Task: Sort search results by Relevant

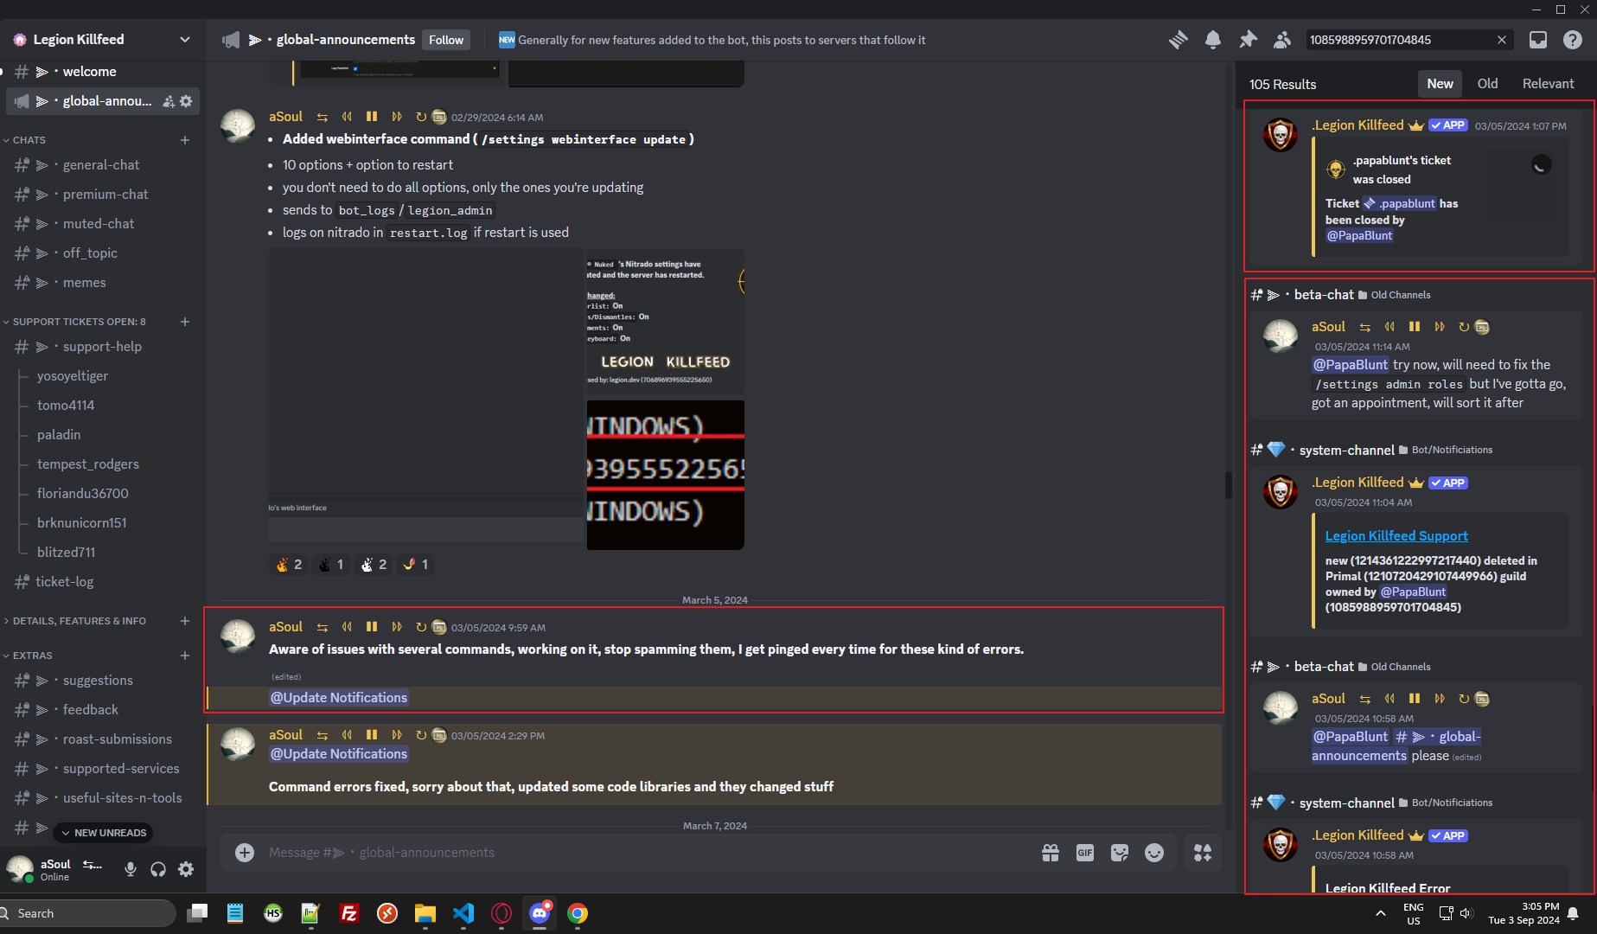Action: click(x=1548, y=84)
